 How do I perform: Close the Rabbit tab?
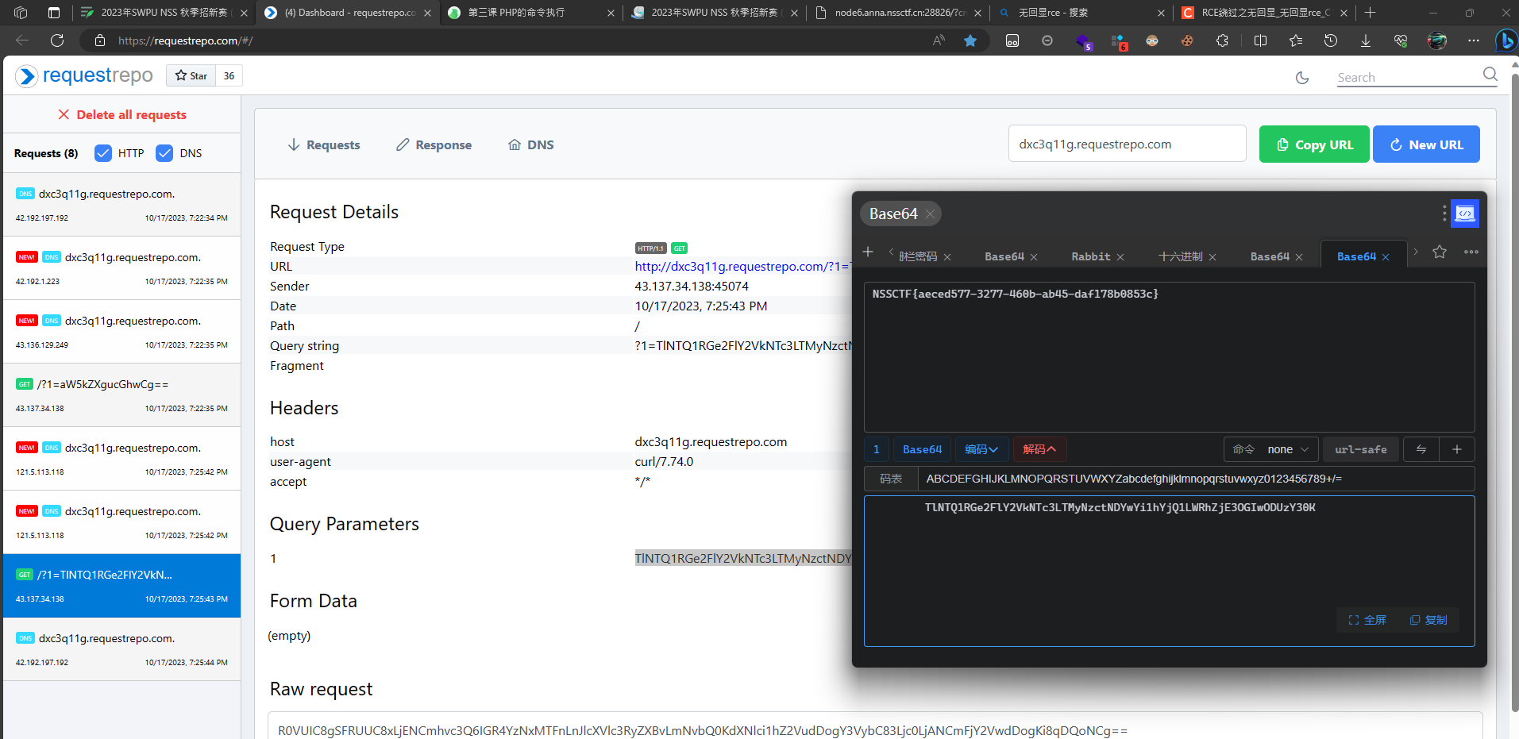point(1120,257)
